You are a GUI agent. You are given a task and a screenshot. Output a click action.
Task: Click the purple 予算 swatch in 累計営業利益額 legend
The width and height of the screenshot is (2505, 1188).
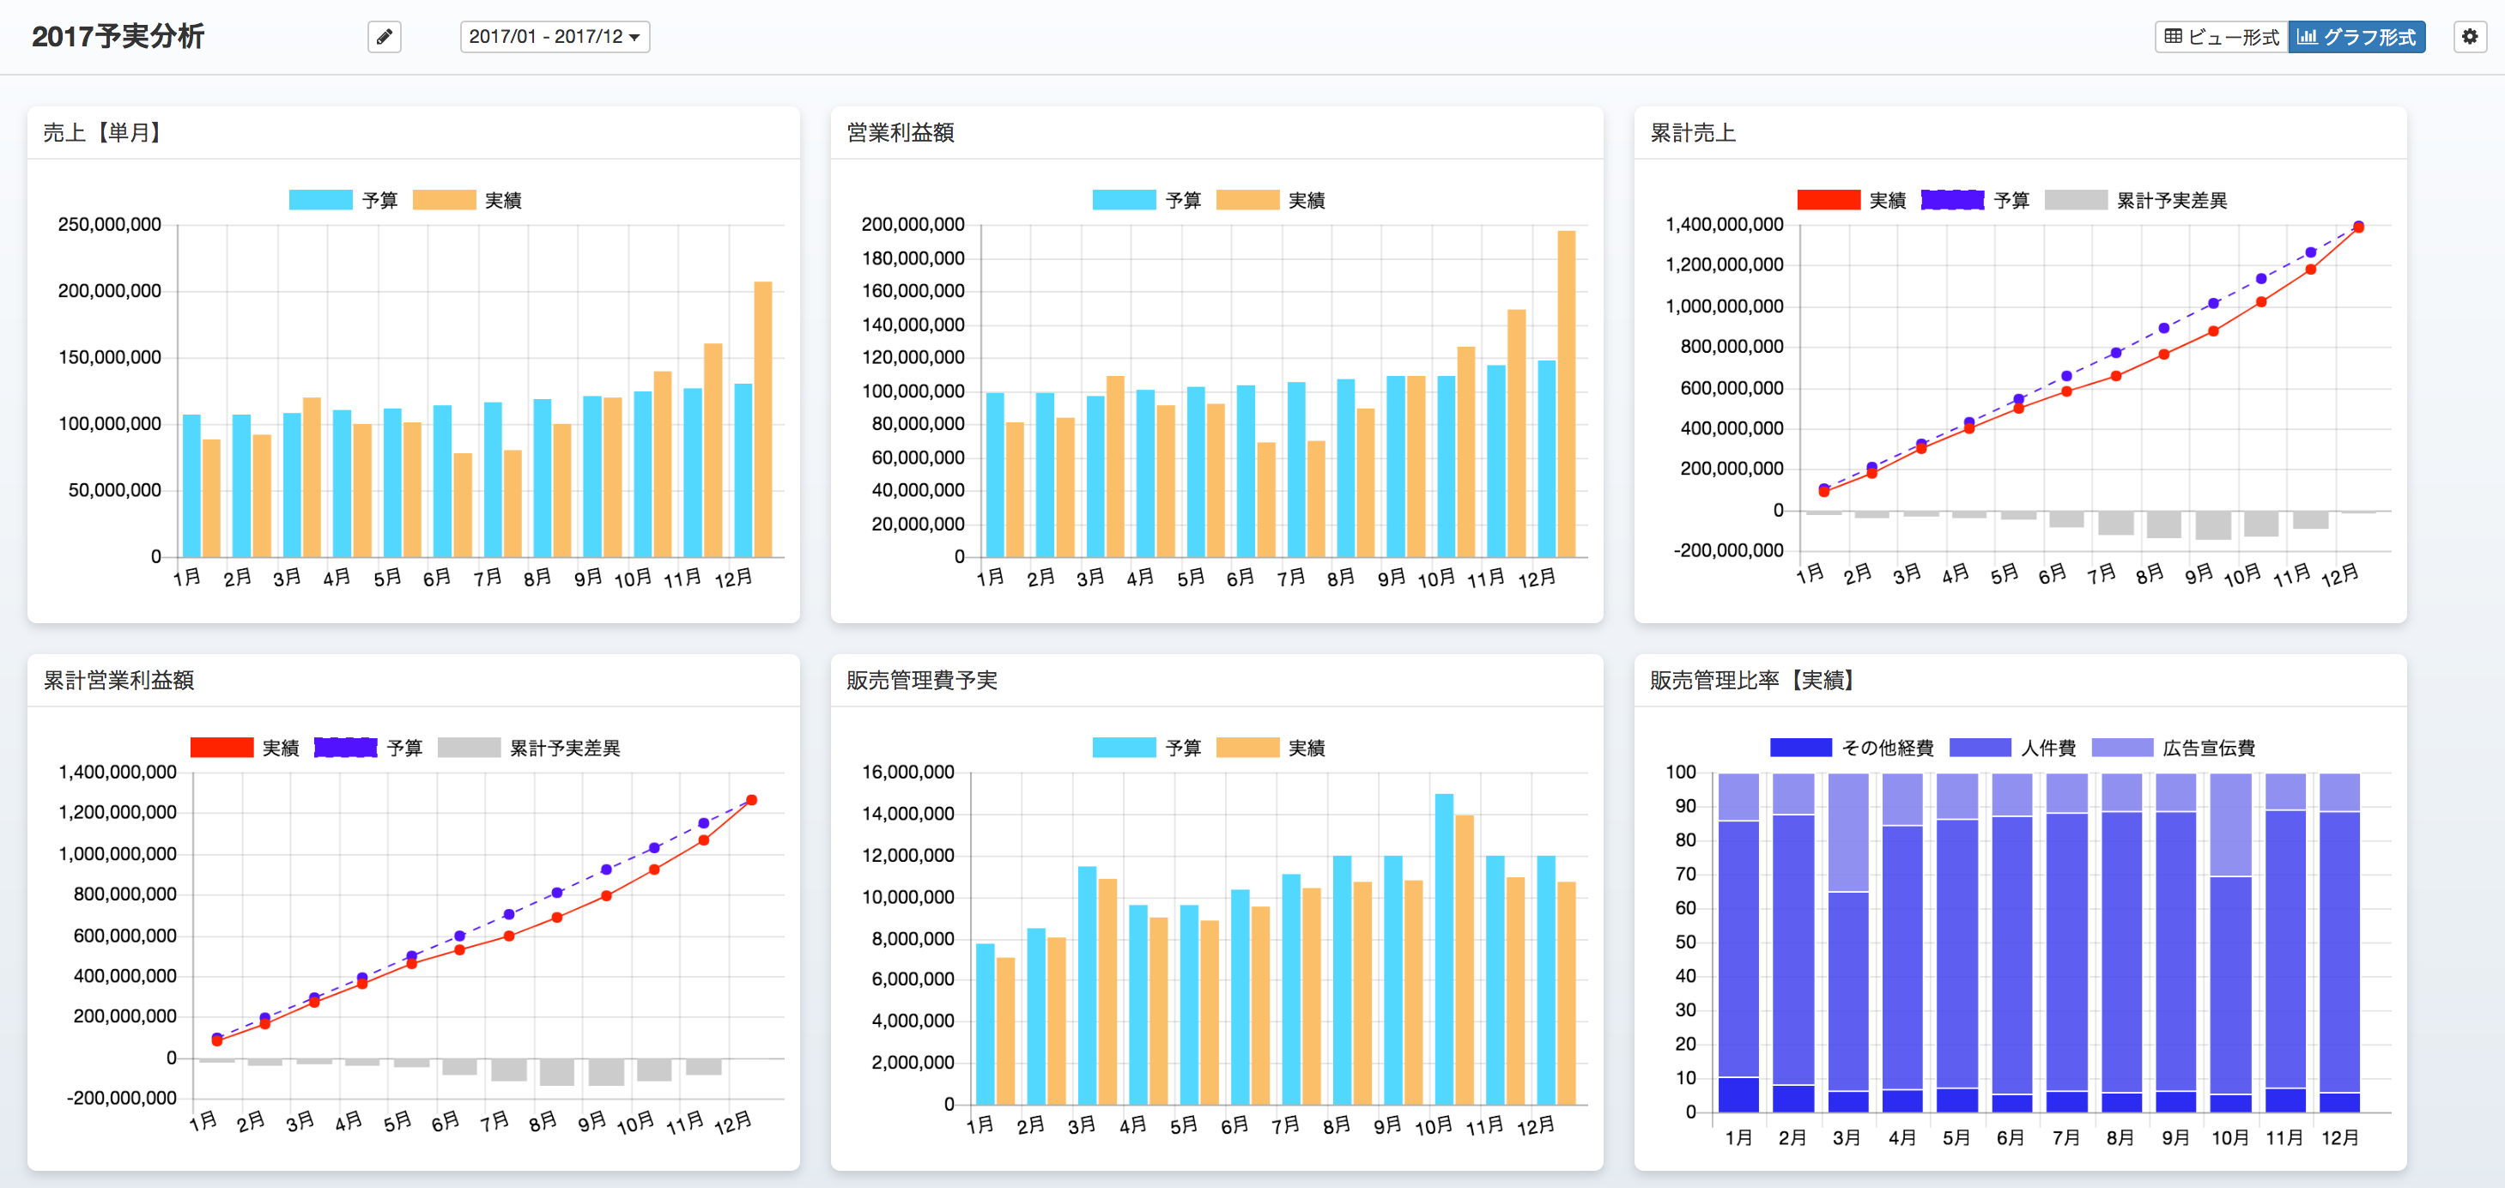pos(345,748)
